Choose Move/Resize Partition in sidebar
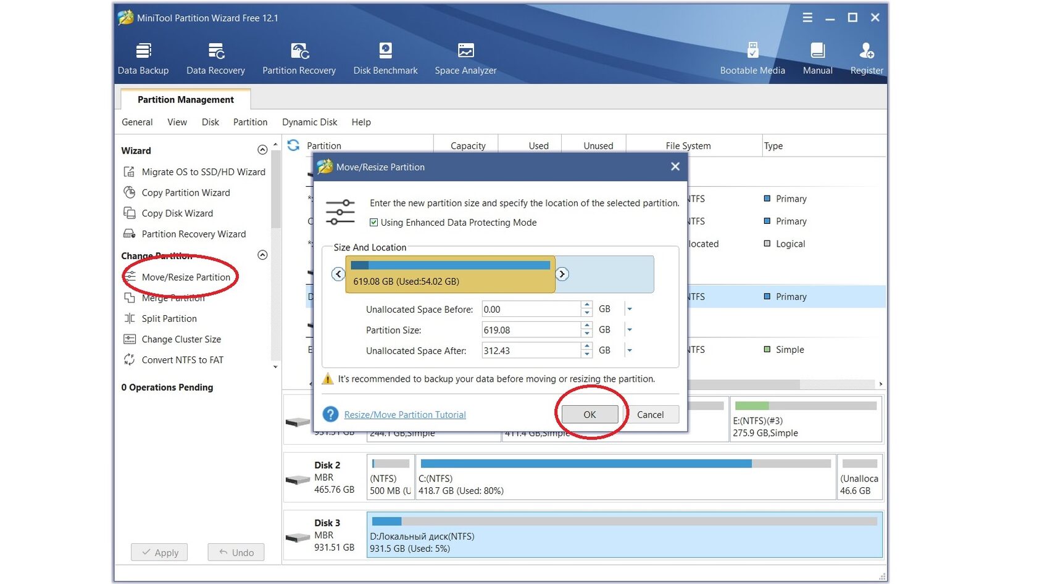This screenshot has height=584, width=1037. pos(186,278)
